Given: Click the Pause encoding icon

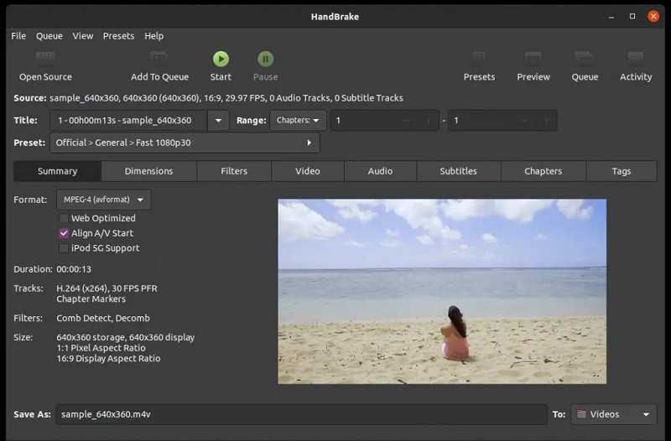Looking at the screenshot, I should click(265, 60).
